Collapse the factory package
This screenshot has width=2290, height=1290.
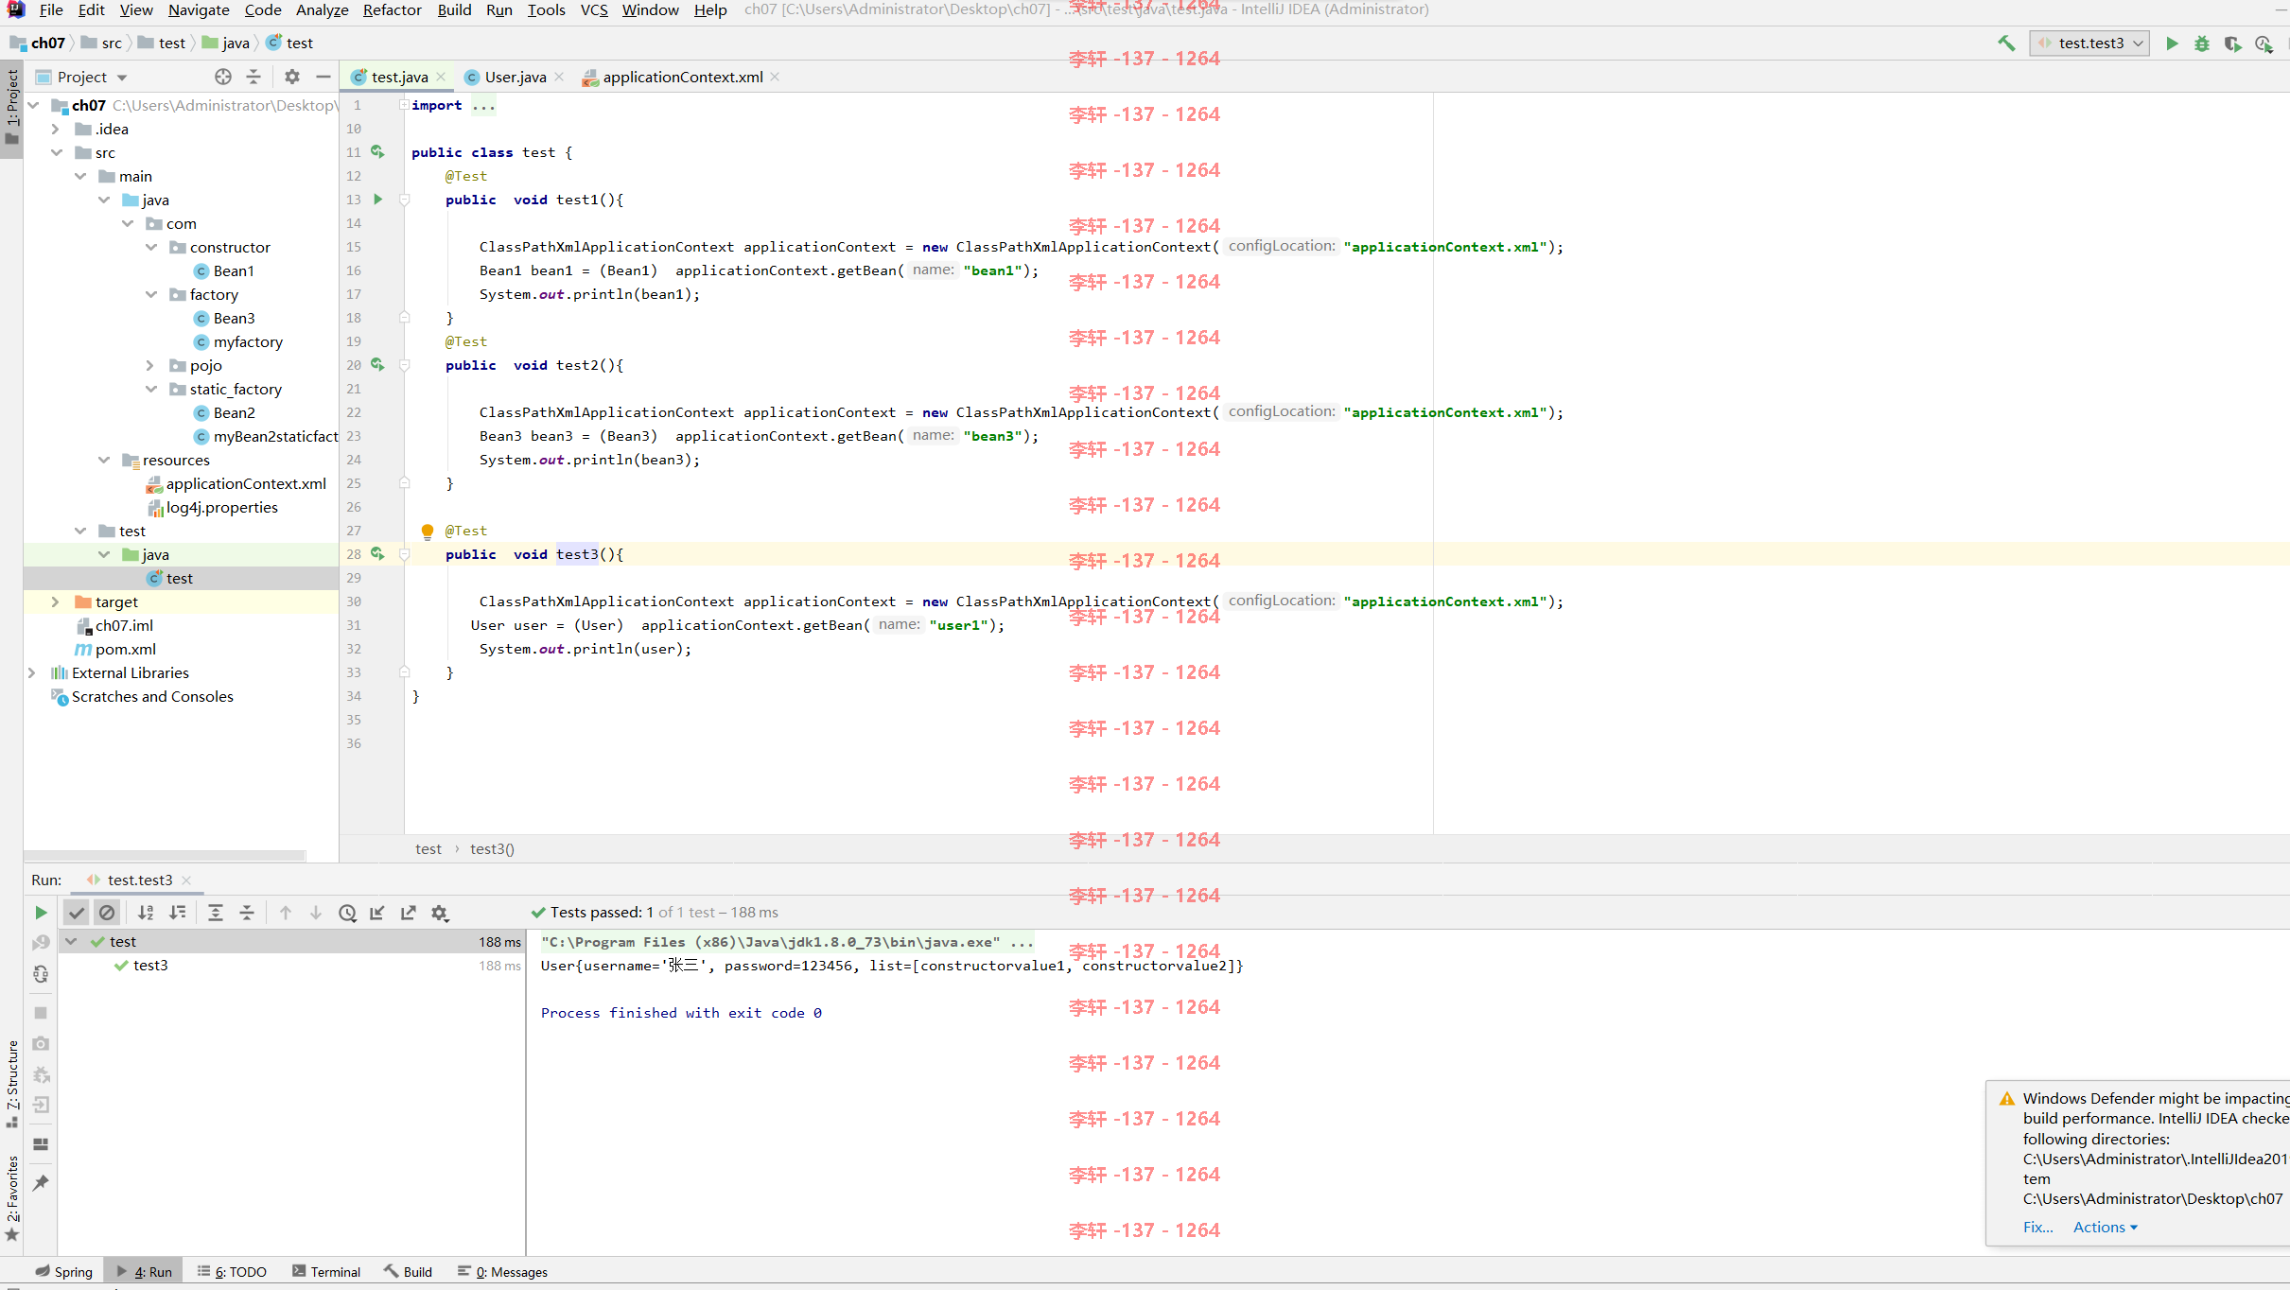(151, 294)
